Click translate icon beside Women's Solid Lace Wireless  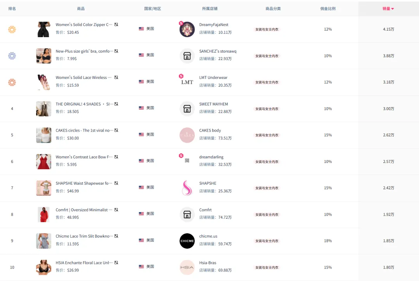116,77
